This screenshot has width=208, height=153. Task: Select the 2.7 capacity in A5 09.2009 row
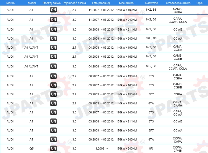[x=74, y=103]
